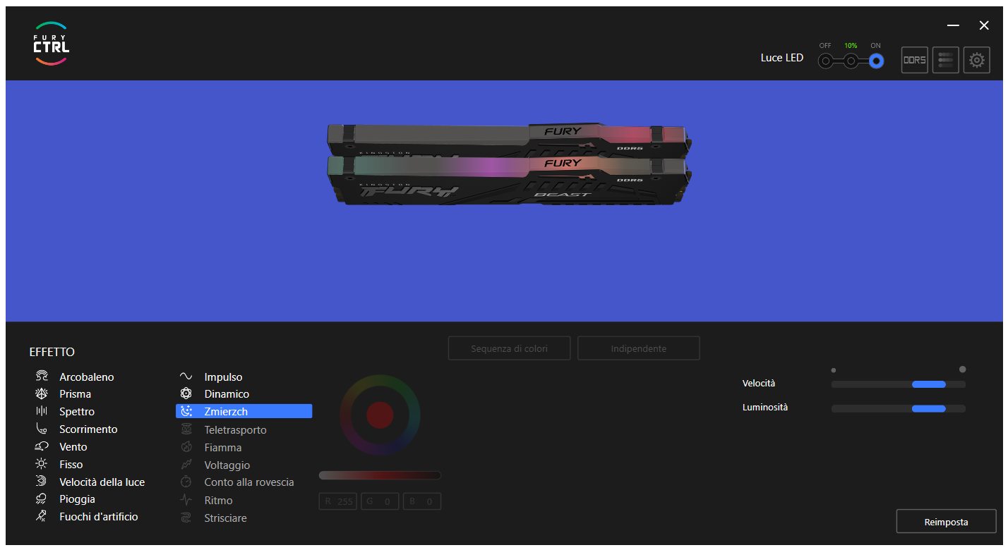Set Luce LED to 10%
This screenshot has width=1008, height=550.
[851, 61]
